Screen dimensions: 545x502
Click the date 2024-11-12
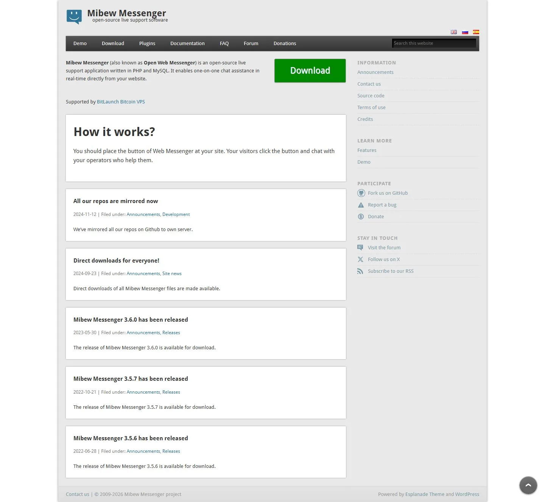pyautogui.click(x=85, y=214)
